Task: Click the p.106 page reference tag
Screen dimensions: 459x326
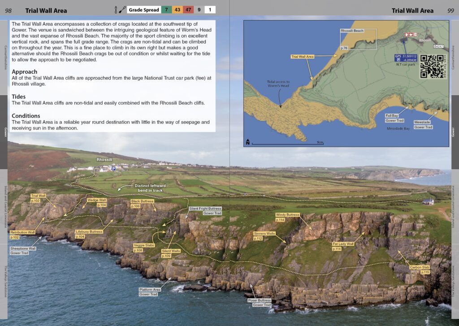Action: [x=135, y=206]
